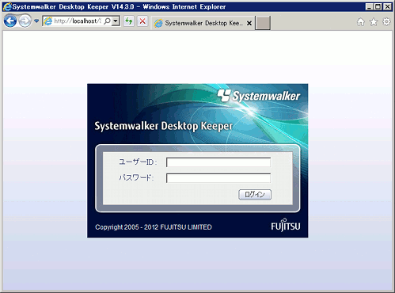395x293 pixels.
Task: Open a new blank tab
Action: point(263,23)
